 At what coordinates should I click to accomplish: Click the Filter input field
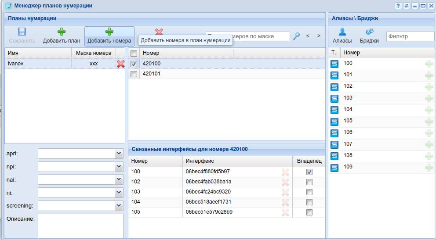pyautogui.click(x=410, y=36)
